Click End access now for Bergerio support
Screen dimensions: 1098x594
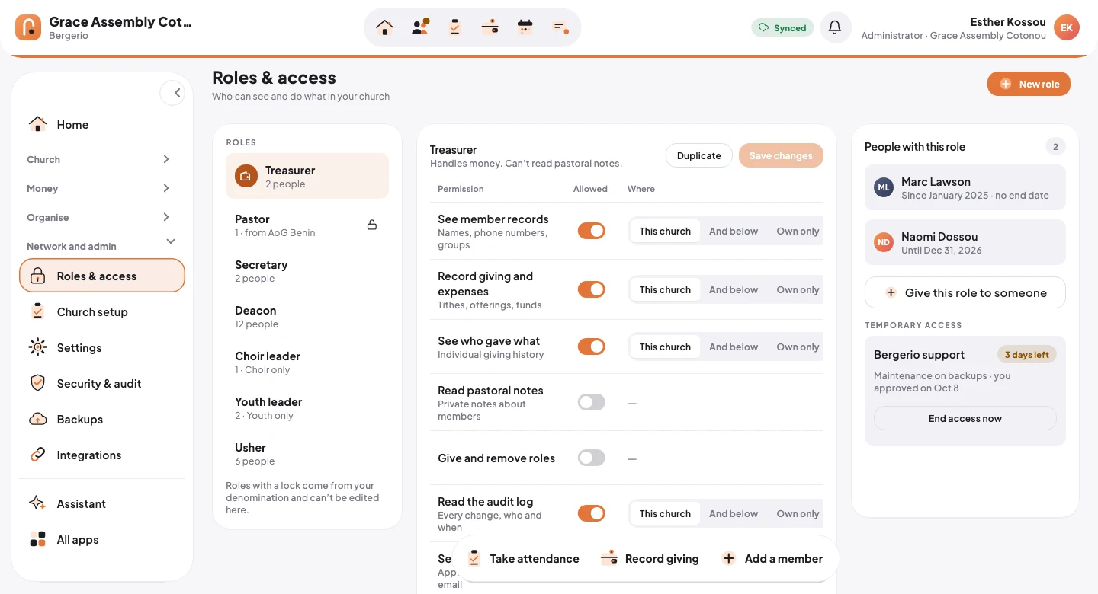965,418
